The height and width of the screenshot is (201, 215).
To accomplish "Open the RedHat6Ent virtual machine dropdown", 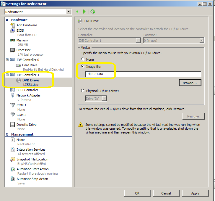I will 69,12.
